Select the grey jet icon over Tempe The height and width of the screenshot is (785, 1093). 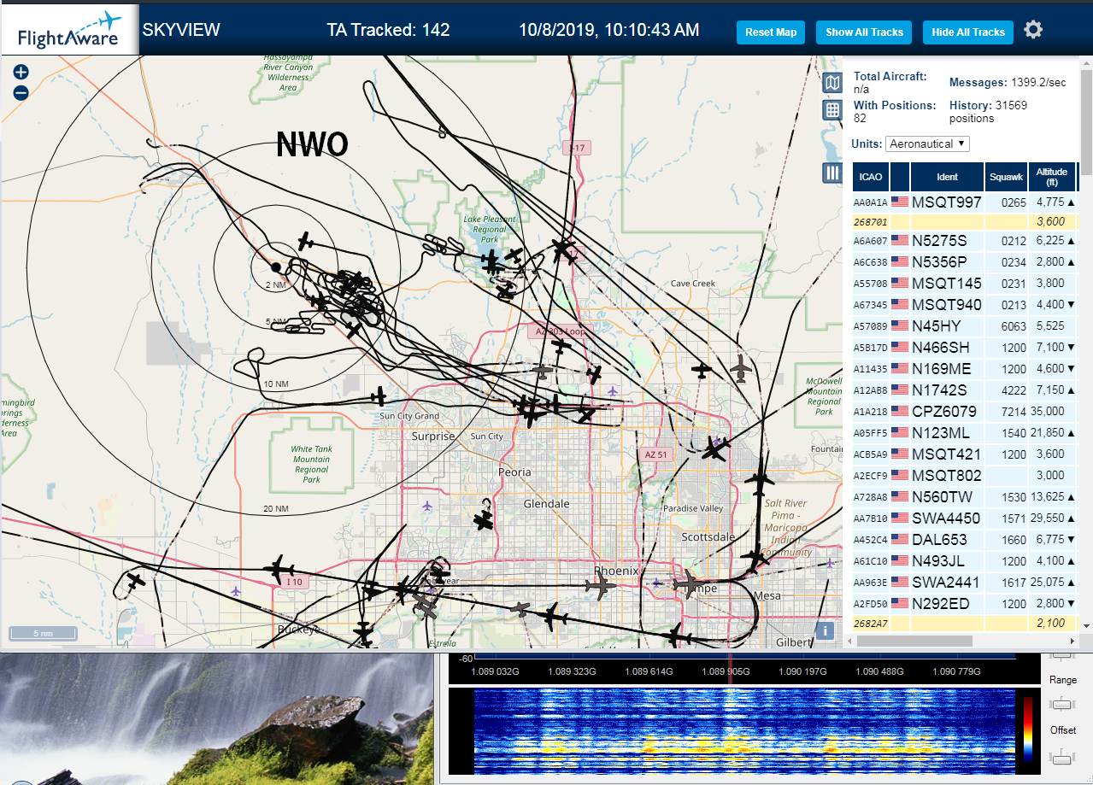[x=688, y=584]
